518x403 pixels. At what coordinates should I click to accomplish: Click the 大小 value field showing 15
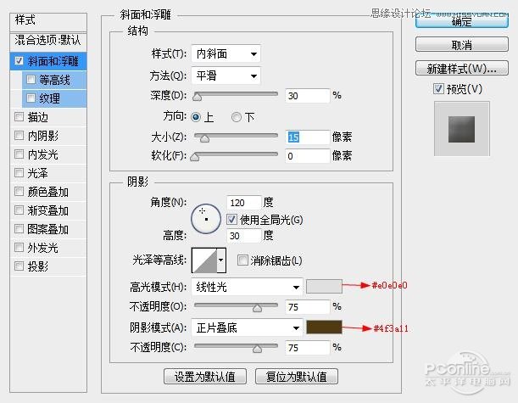point(307,137)
